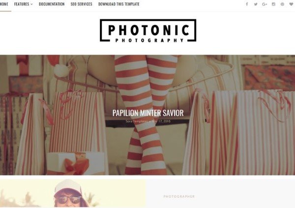Select Download This Template menu link
The height and width of the screenshot is (208, 295).
[x=119, y=4]
